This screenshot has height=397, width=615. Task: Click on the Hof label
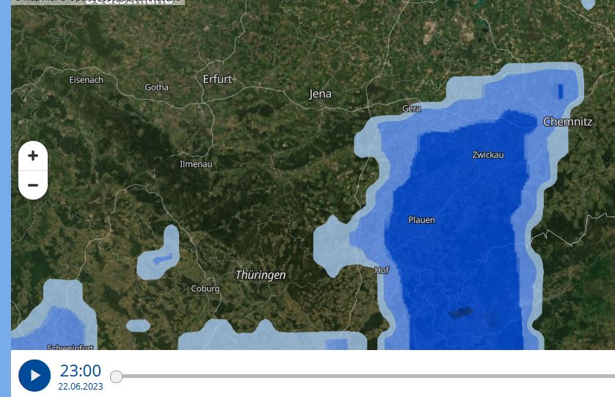[382, 270]
